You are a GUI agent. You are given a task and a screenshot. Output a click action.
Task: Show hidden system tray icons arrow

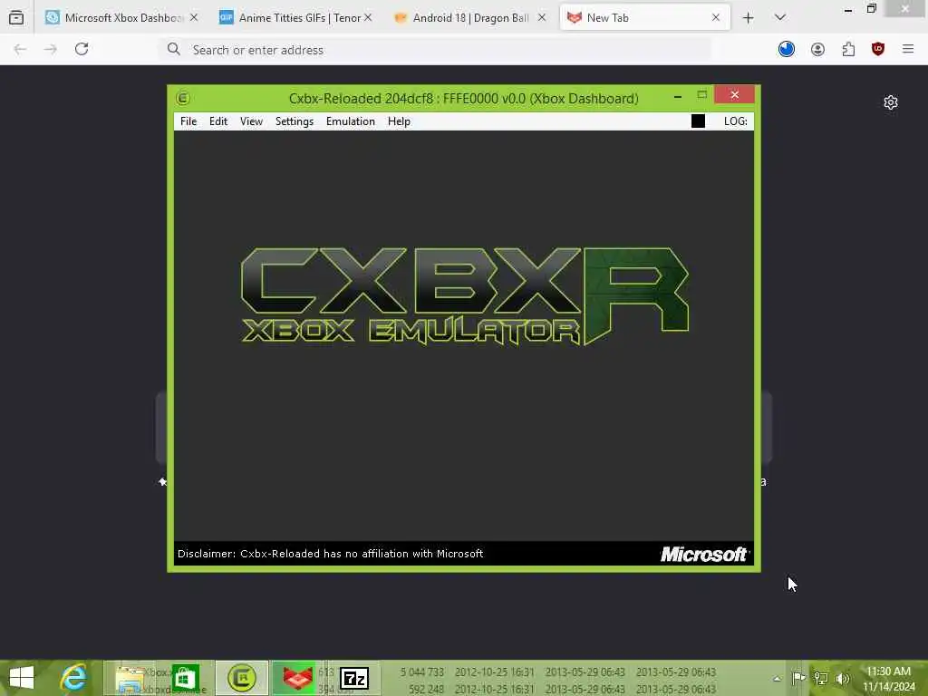tap(777, 679)
